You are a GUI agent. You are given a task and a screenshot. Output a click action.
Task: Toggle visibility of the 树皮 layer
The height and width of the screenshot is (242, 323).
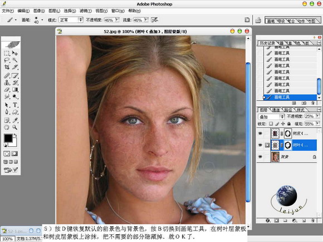click(260, 134)
